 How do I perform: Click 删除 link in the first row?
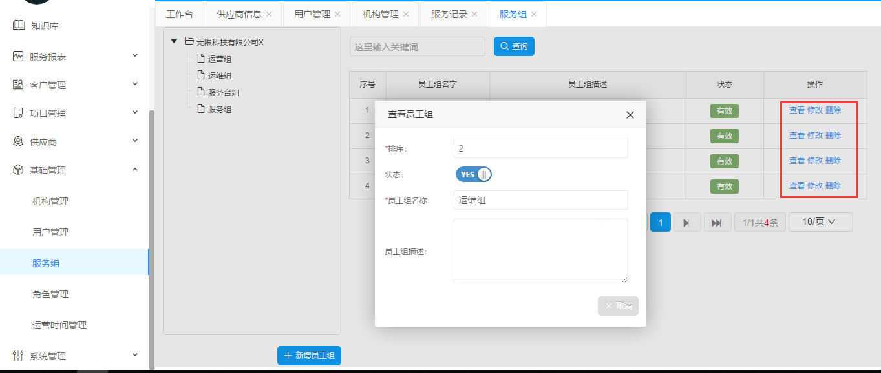833,110
